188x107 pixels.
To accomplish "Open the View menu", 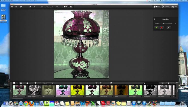I will point(22,1).
